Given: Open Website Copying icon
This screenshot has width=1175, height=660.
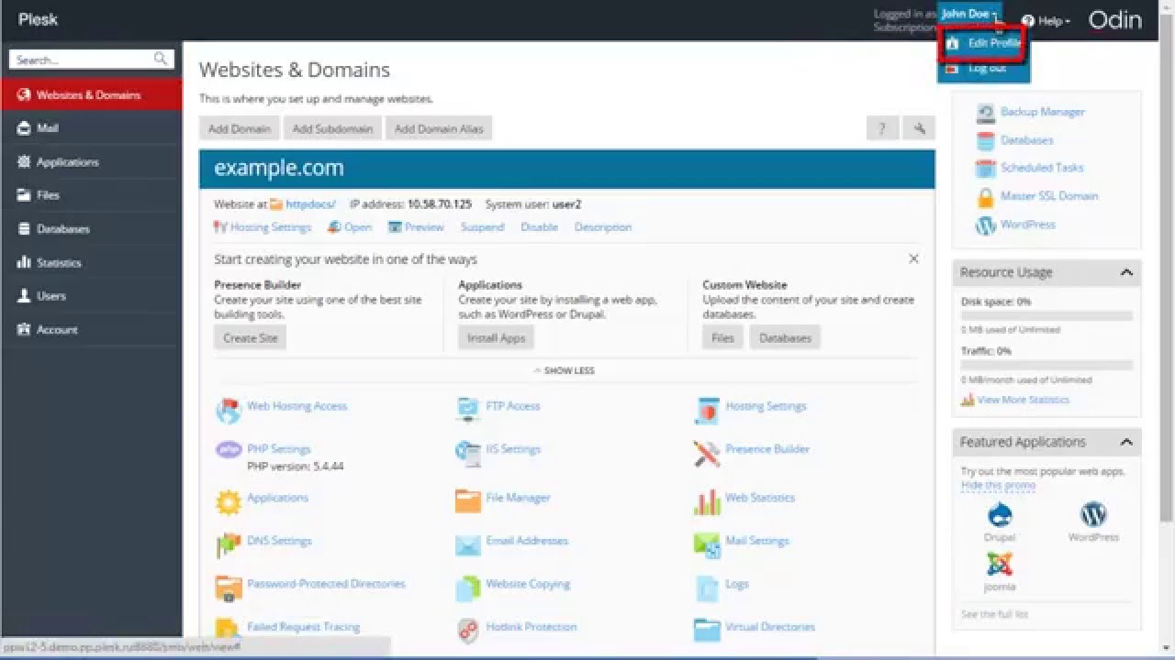Looking at the screenshot, I should (468, 588).
